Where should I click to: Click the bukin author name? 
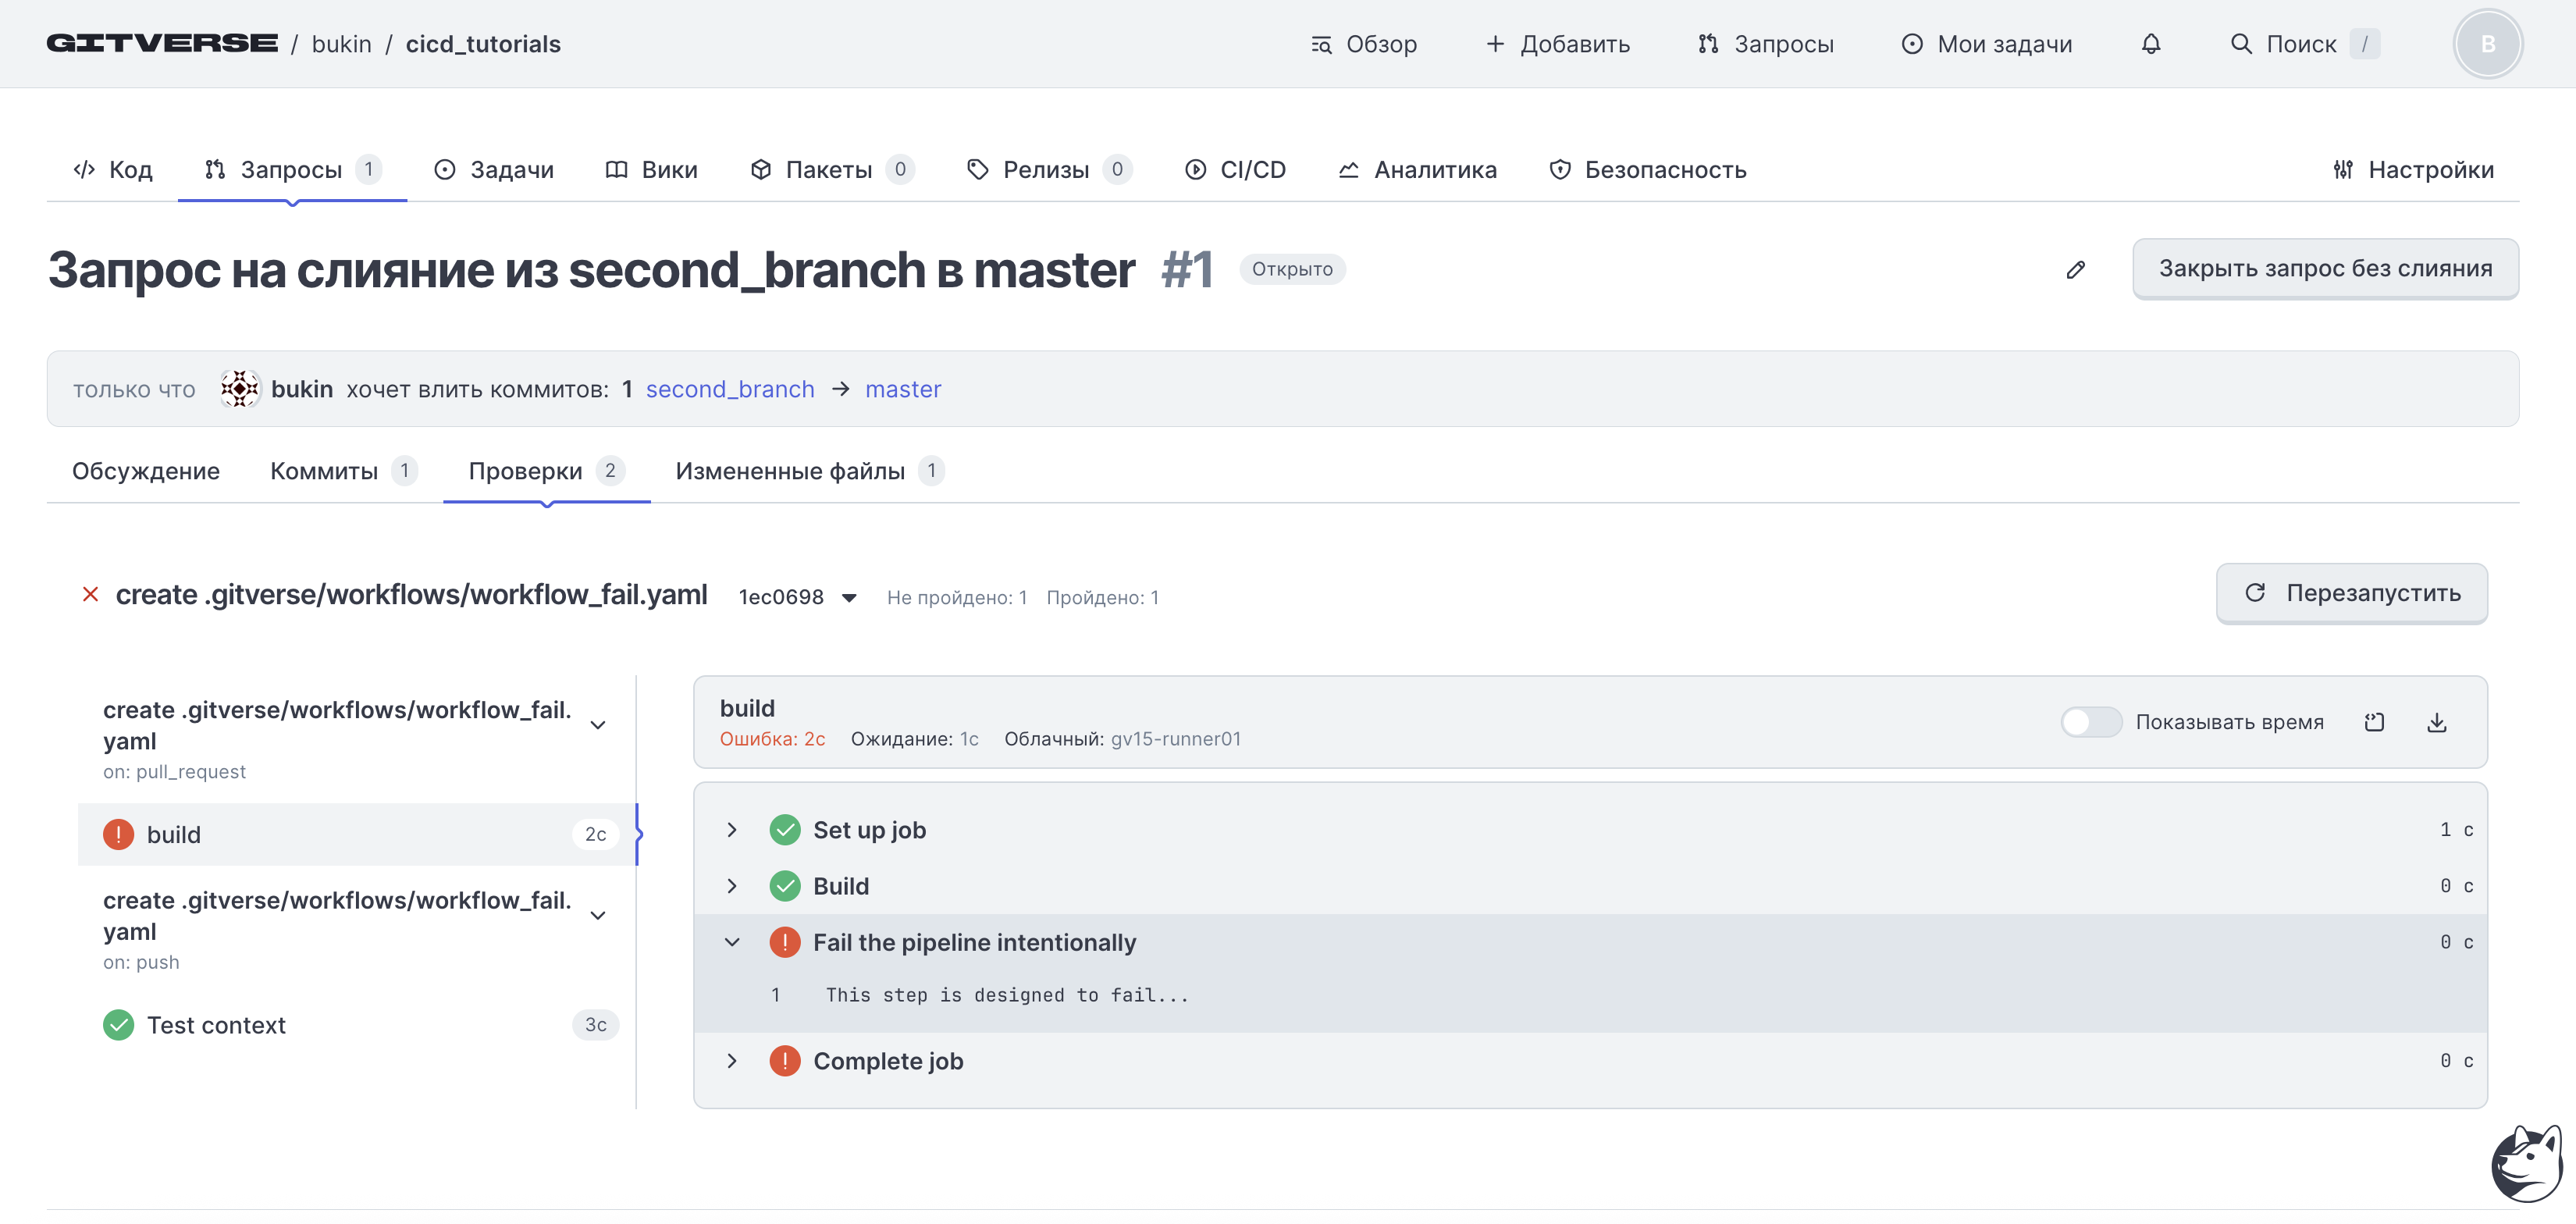(302, 389)
